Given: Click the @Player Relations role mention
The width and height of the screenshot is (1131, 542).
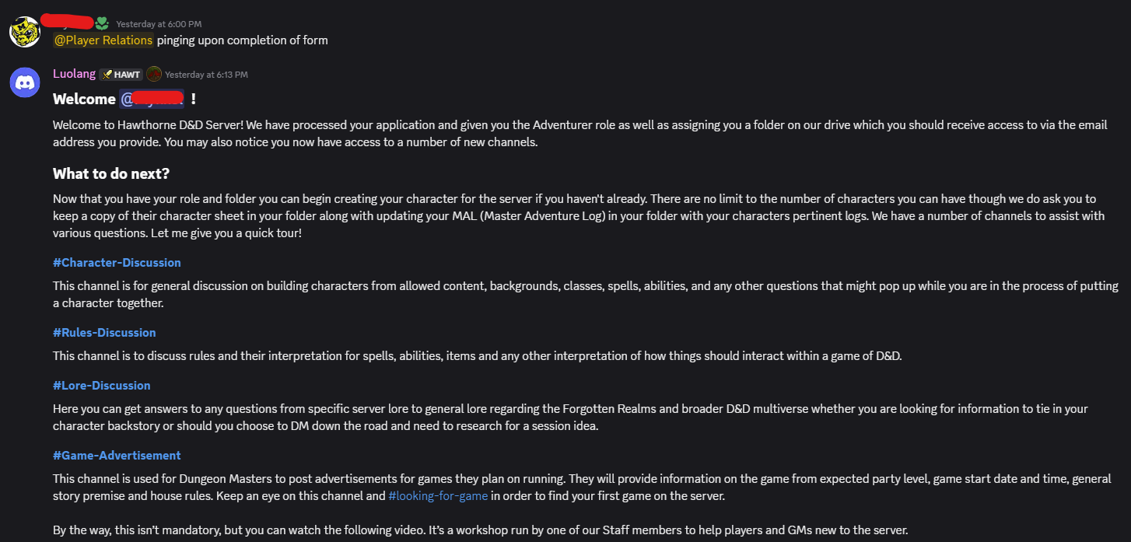Looking at the screenshot, I should tap(103, 40).
